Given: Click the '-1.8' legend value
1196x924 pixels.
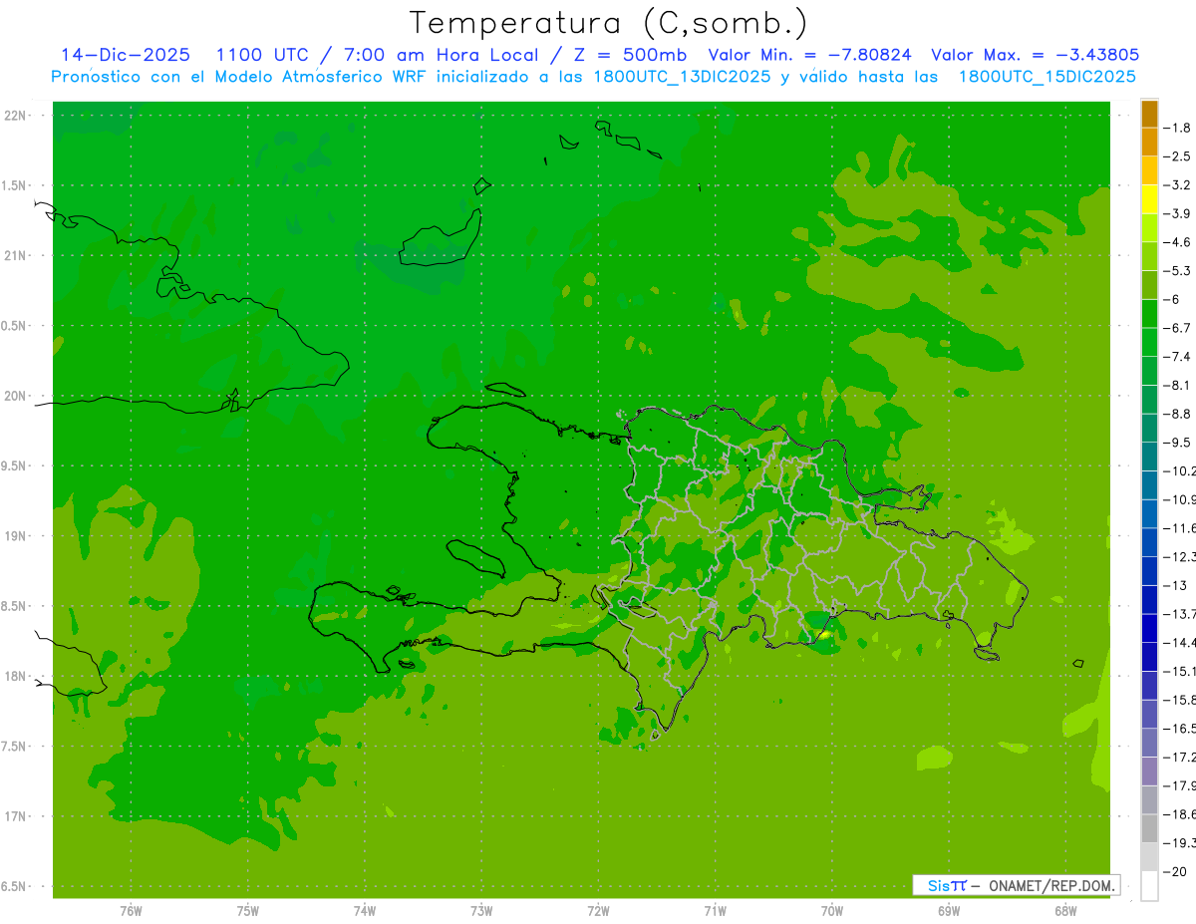Looking at the screenshot, I should click(1177, 128).
